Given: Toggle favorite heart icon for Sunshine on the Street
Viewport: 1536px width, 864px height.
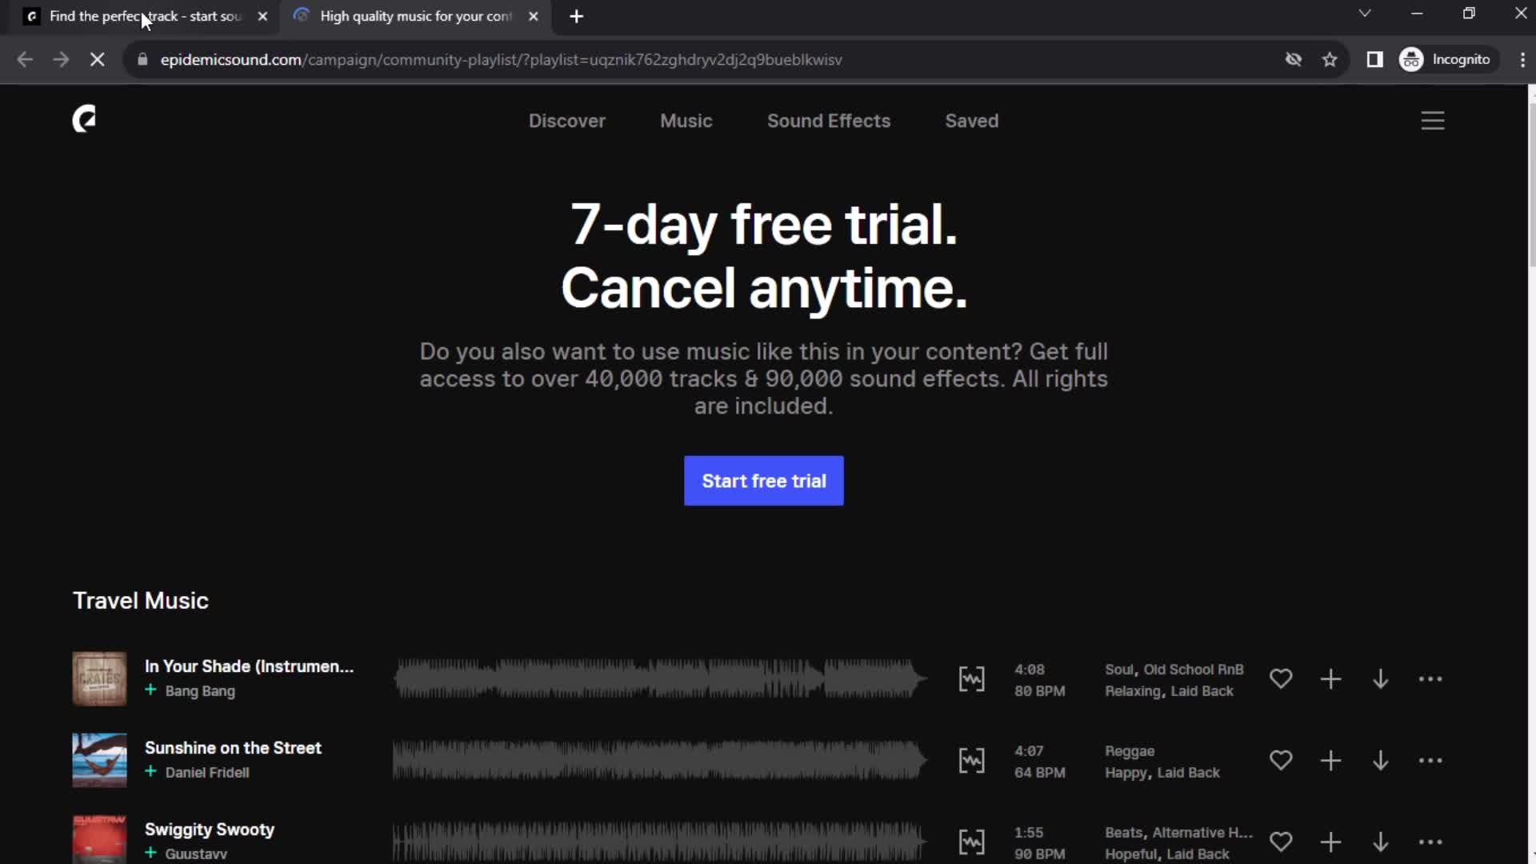Looking at the screenshot, I should click(x=1280, y=761).
